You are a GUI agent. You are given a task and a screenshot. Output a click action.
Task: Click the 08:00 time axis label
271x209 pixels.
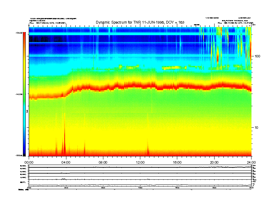(x=103, y=162)
